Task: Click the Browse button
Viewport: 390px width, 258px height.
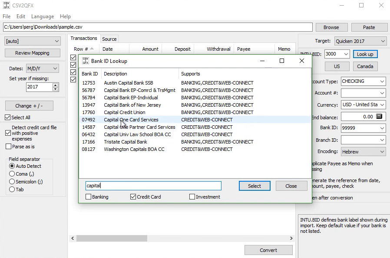Action: click(331, 27)
